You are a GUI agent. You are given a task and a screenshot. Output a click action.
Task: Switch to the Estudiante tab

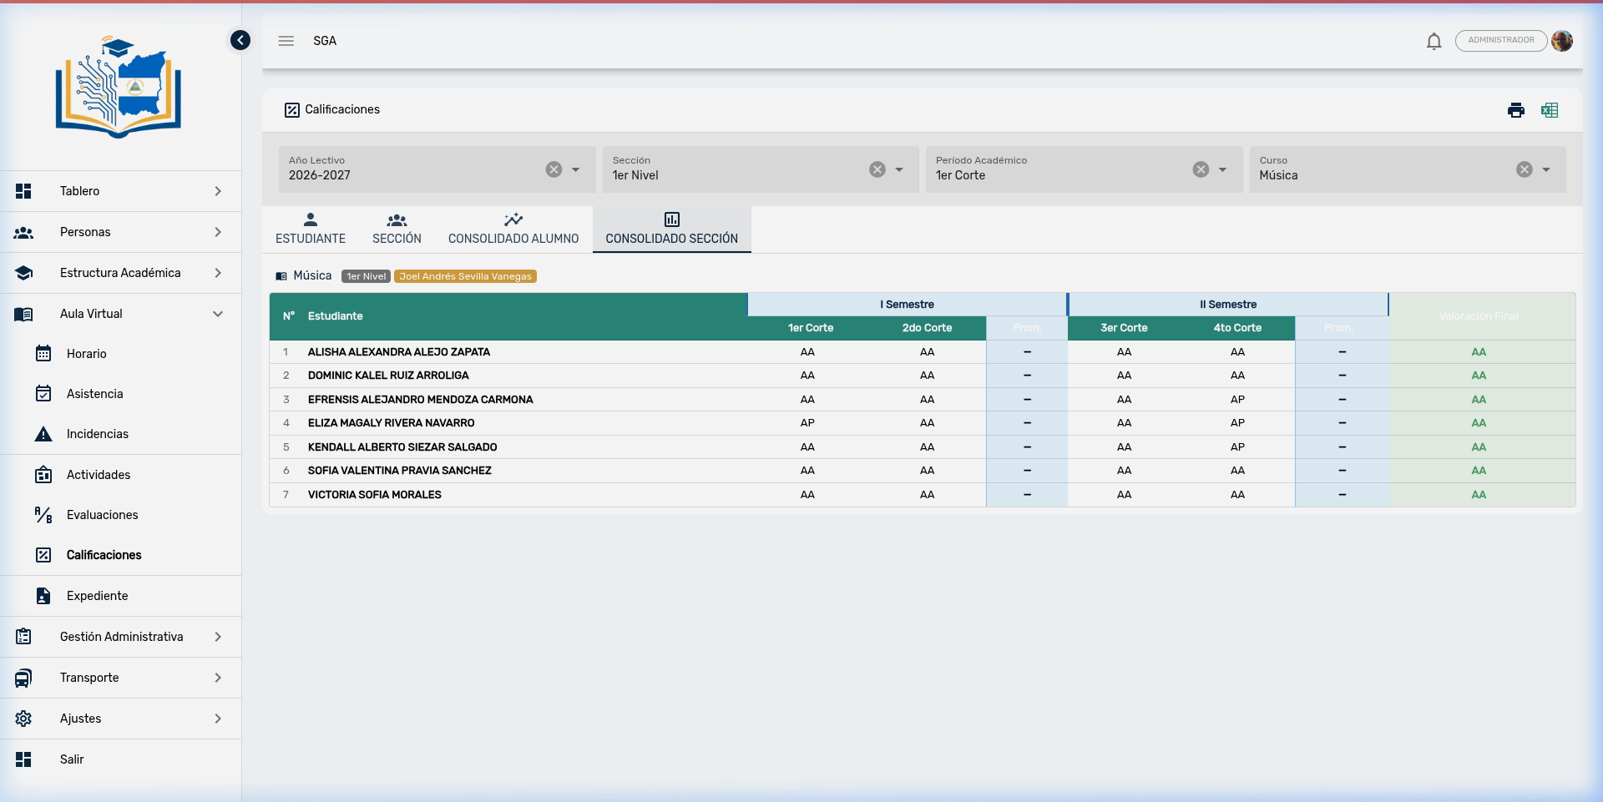(311, 229)
